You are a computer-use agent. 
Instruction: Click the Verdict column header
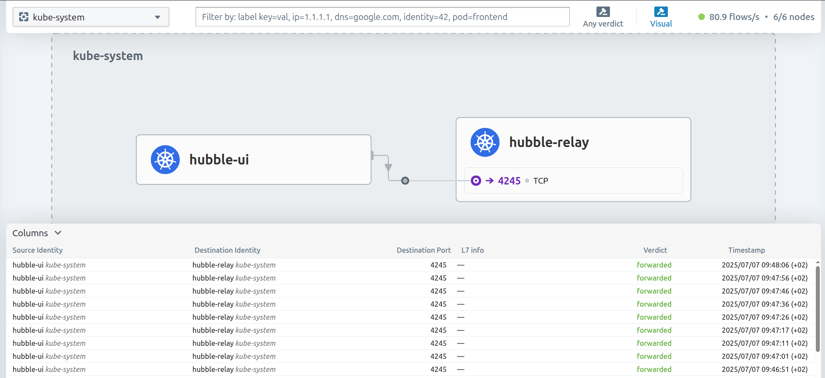tap(655, 250)
